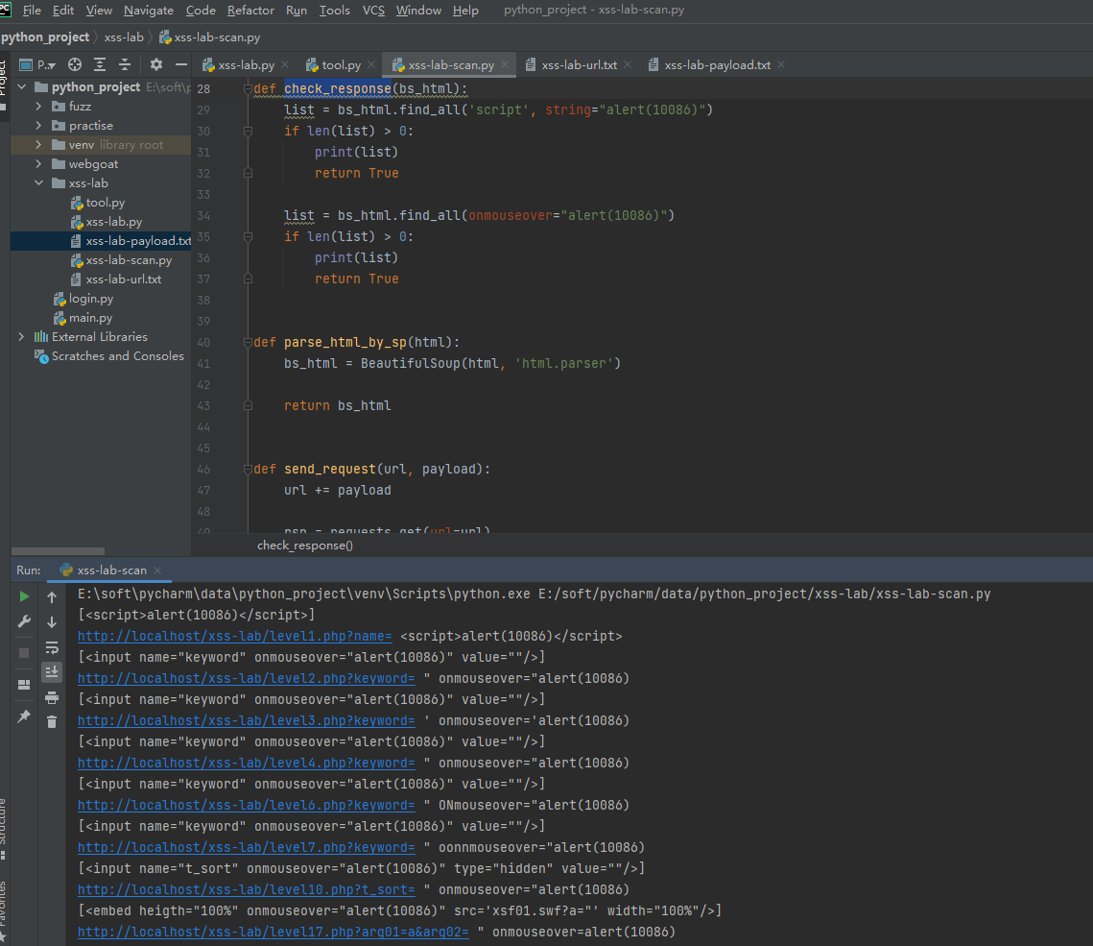
Task: Click project panel horizontal scrollbar
Action: [58, 551]
